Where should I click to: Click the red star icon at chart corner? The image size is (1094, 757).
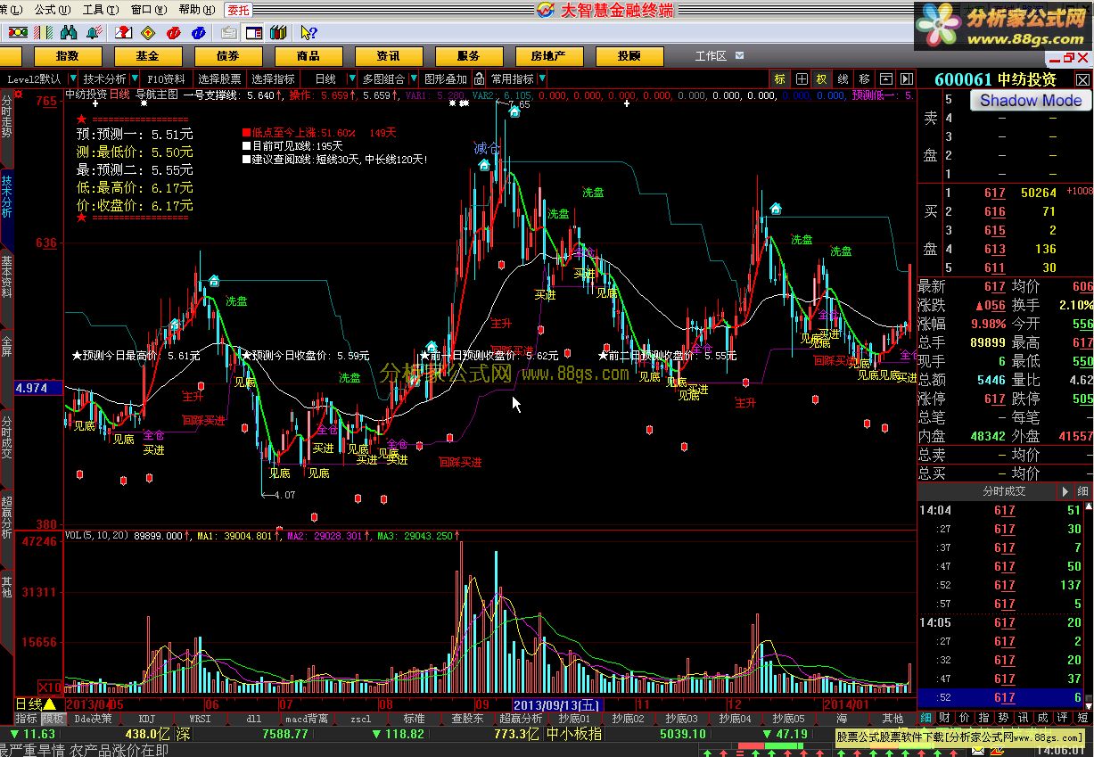tap(19, 93)
